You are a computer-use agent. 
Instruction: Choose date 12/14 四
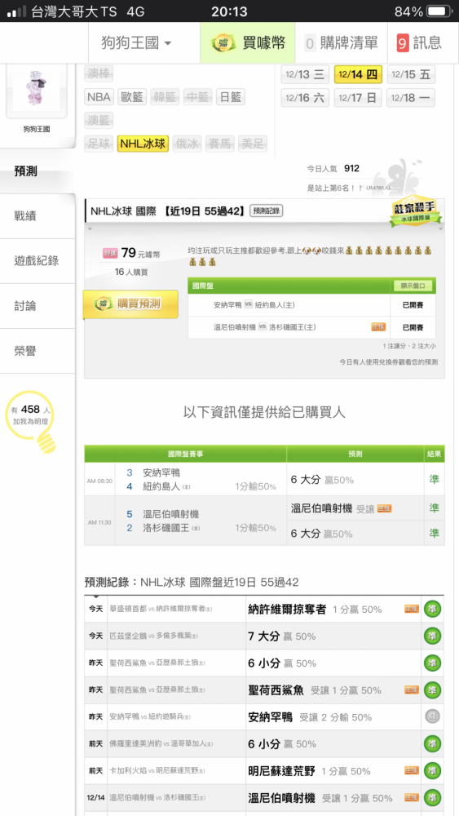point(358,74)
